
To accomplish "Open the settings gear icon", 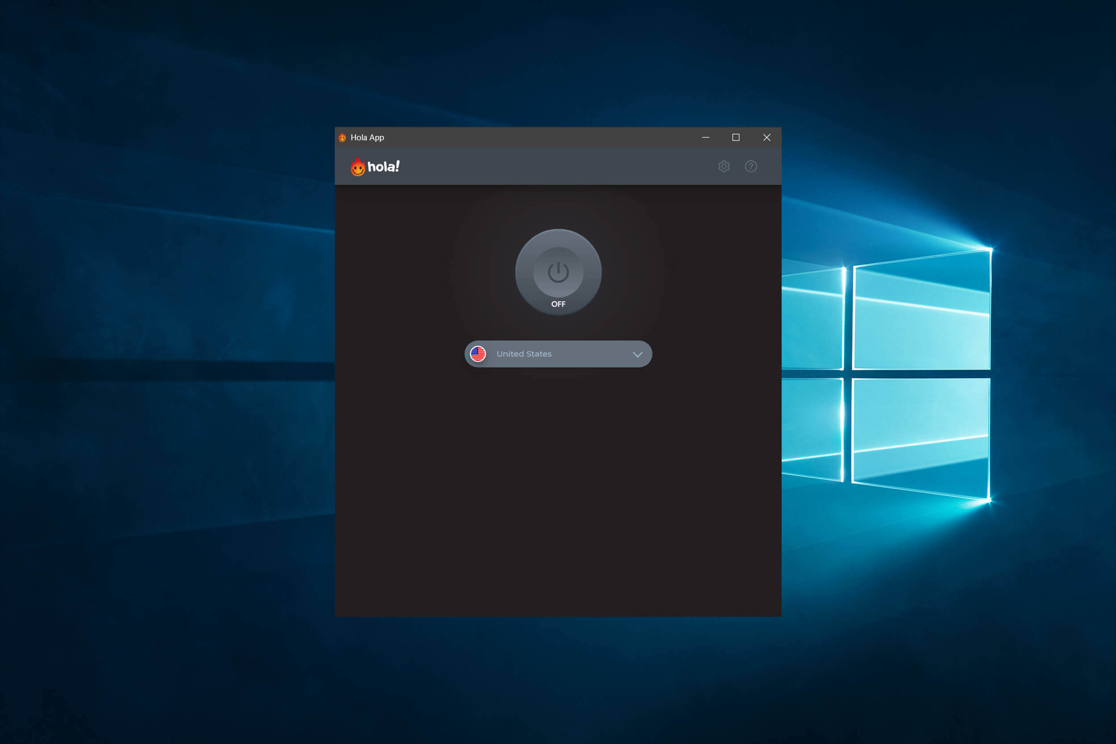I will pyautogui.click(x=724, y=166).
